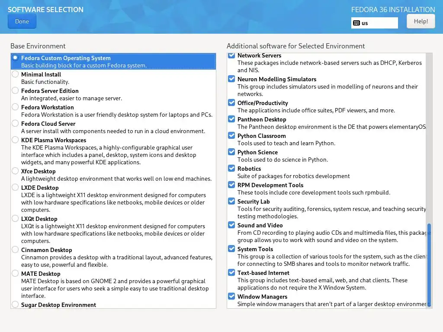
Task: Choose Sugar Desktop Environment radio button
Action: pyautogui.click(x=15, y=304)
